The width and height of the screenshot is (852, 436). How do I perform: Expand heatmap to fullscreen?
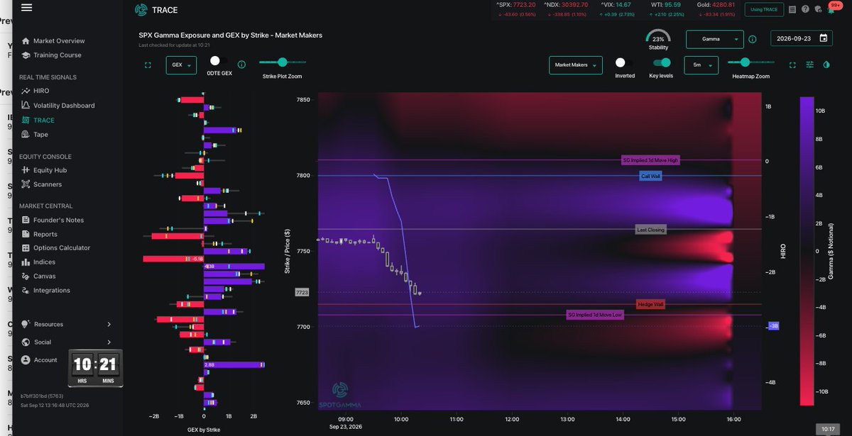tap(792, 65)
